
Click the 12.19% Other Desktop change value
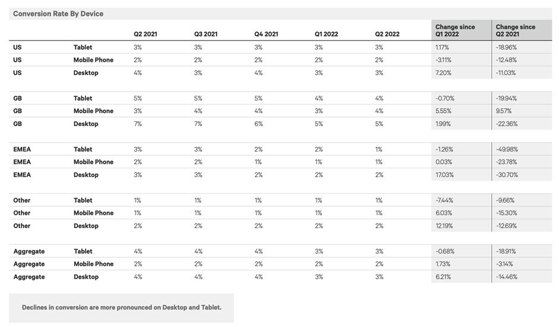point(444,226)
